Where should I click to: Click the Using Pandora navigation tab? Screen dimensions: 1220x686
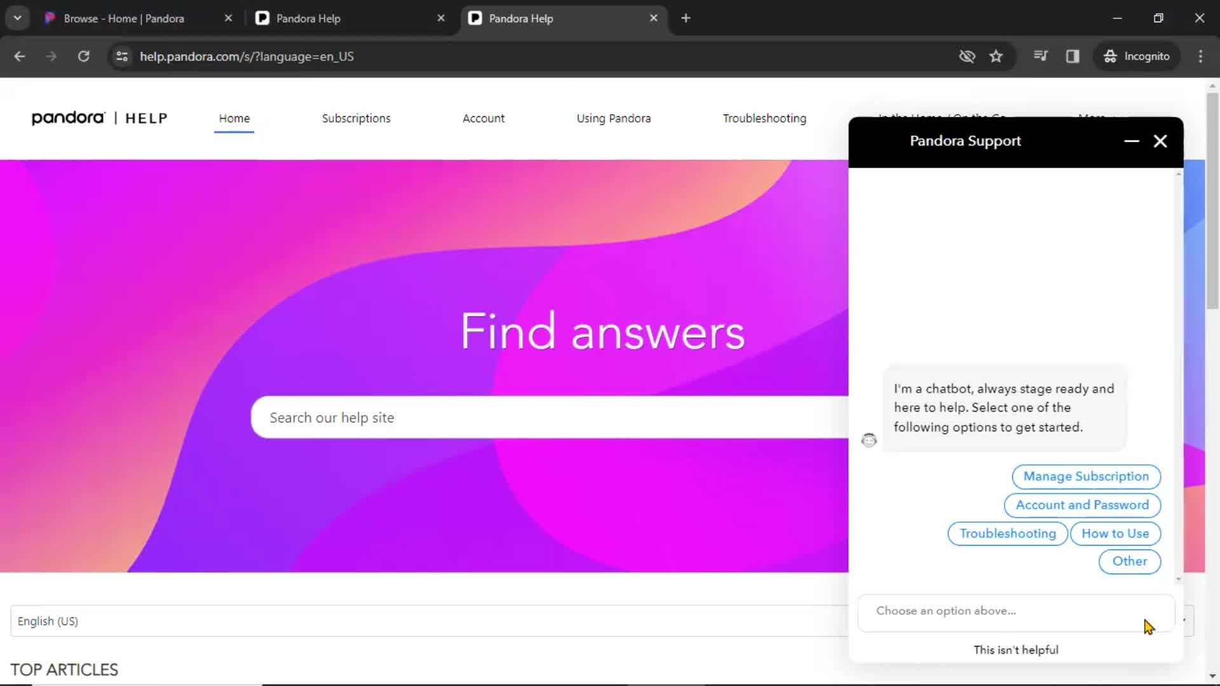coord(613,118)
